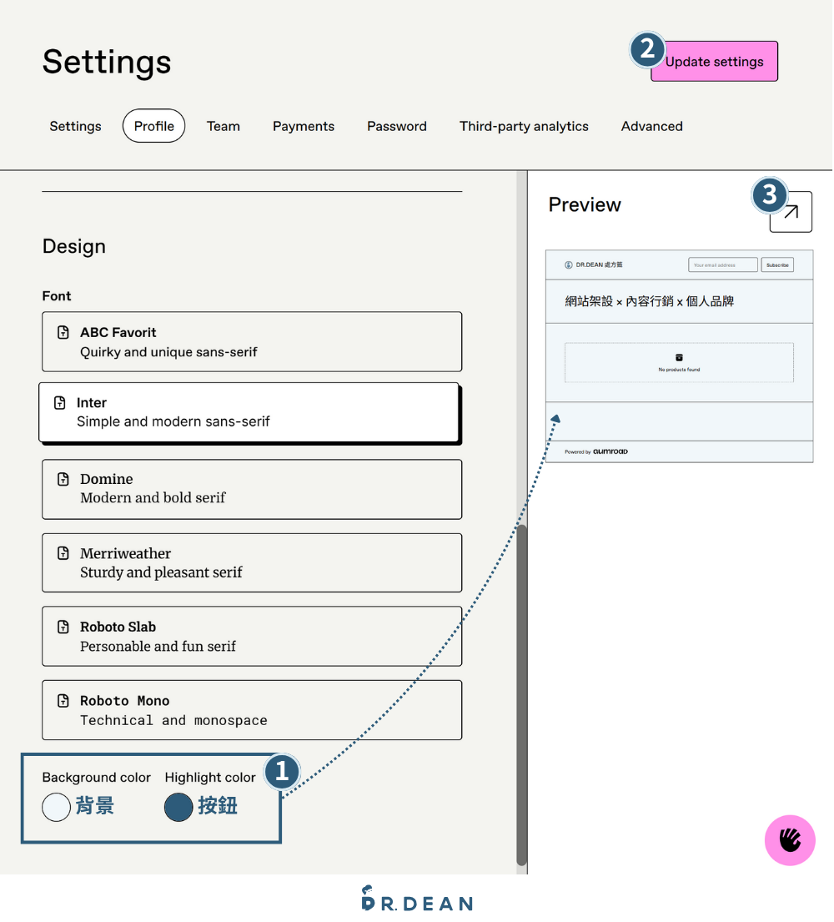Open preview in new window icon
The width and height of the screenshot is (834, 922).
pyautogui.click(x=791, y=212)
